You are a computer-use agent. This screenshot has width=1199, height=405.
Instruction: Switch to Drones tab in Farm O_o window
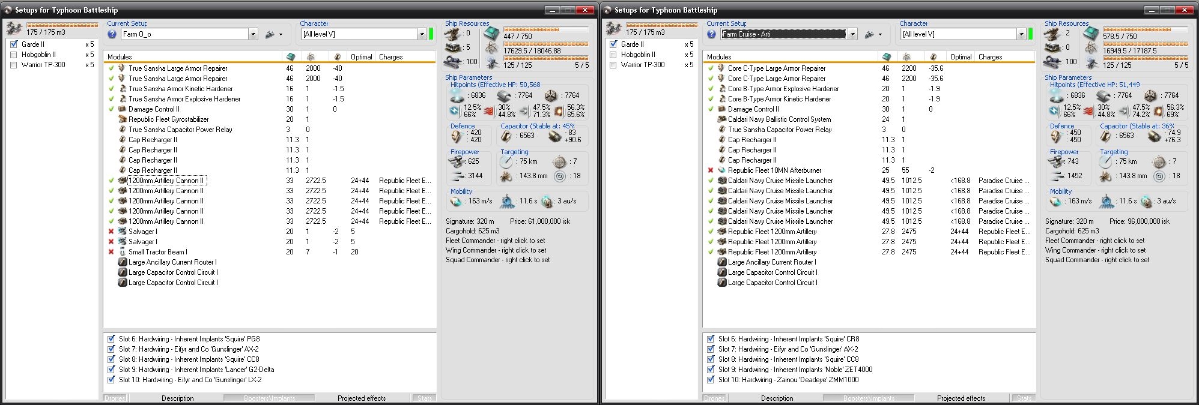click(115, 398)
